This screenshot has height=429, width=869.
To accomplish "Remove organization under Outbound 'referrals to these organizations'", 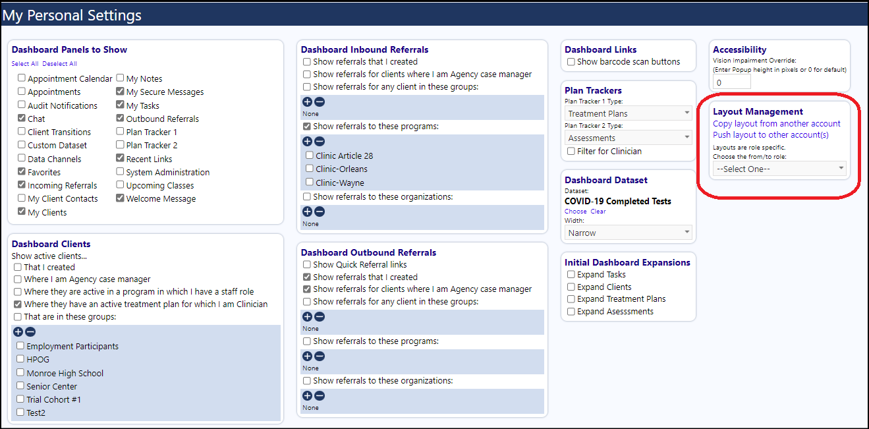I will coord(319,396).
